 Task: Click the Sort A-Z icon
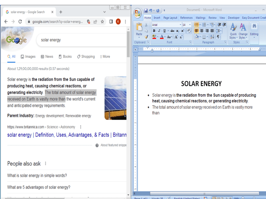tap(212, 37)
